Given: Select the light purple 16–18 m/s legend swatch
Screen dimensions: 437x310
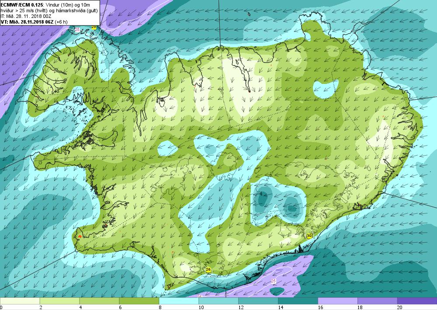Looking at the screenshot, I should click(x=337, y=301).
